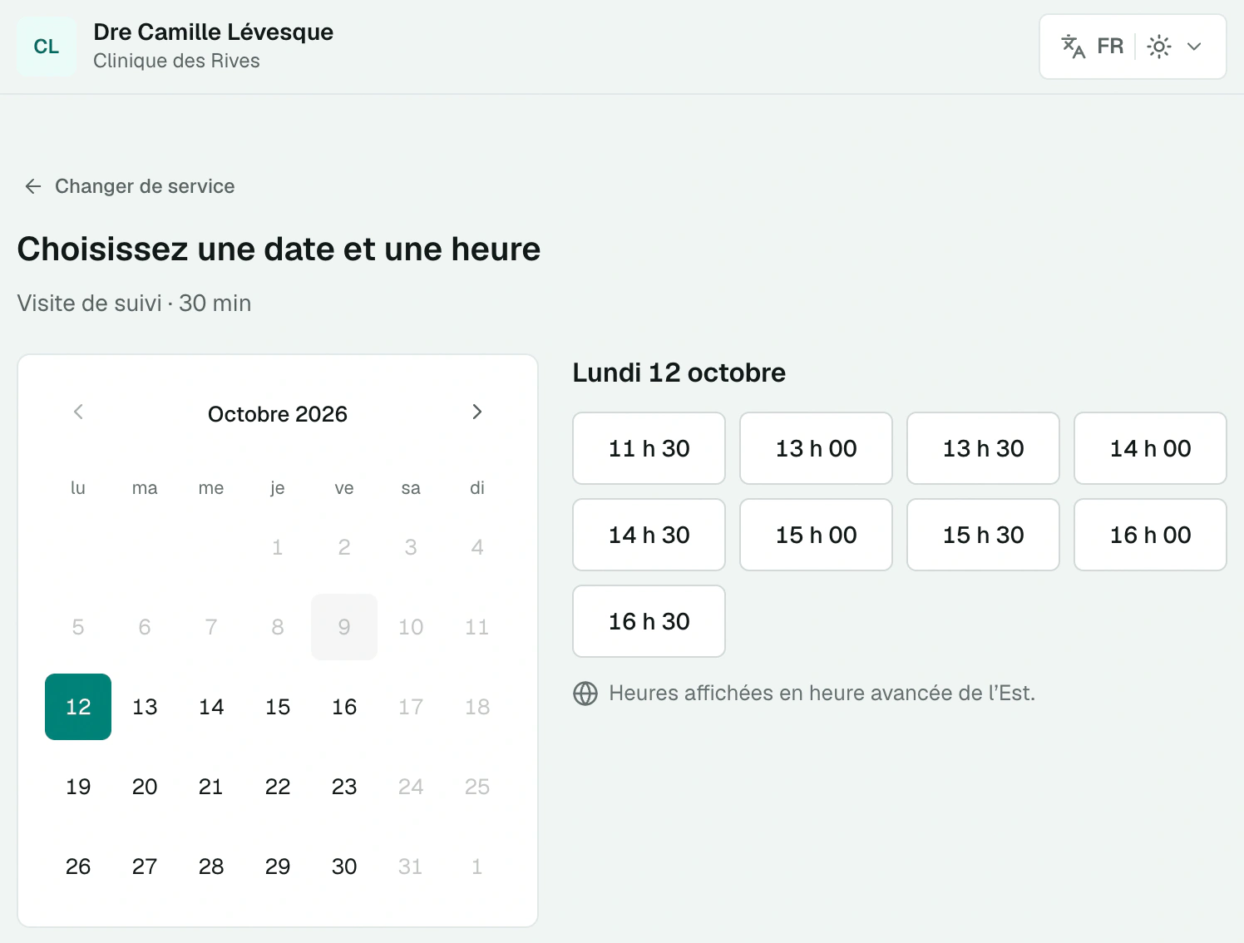Screen dimensions: 1244x943
Task: Click the globe timezone icon
Action: click(585, 694)
